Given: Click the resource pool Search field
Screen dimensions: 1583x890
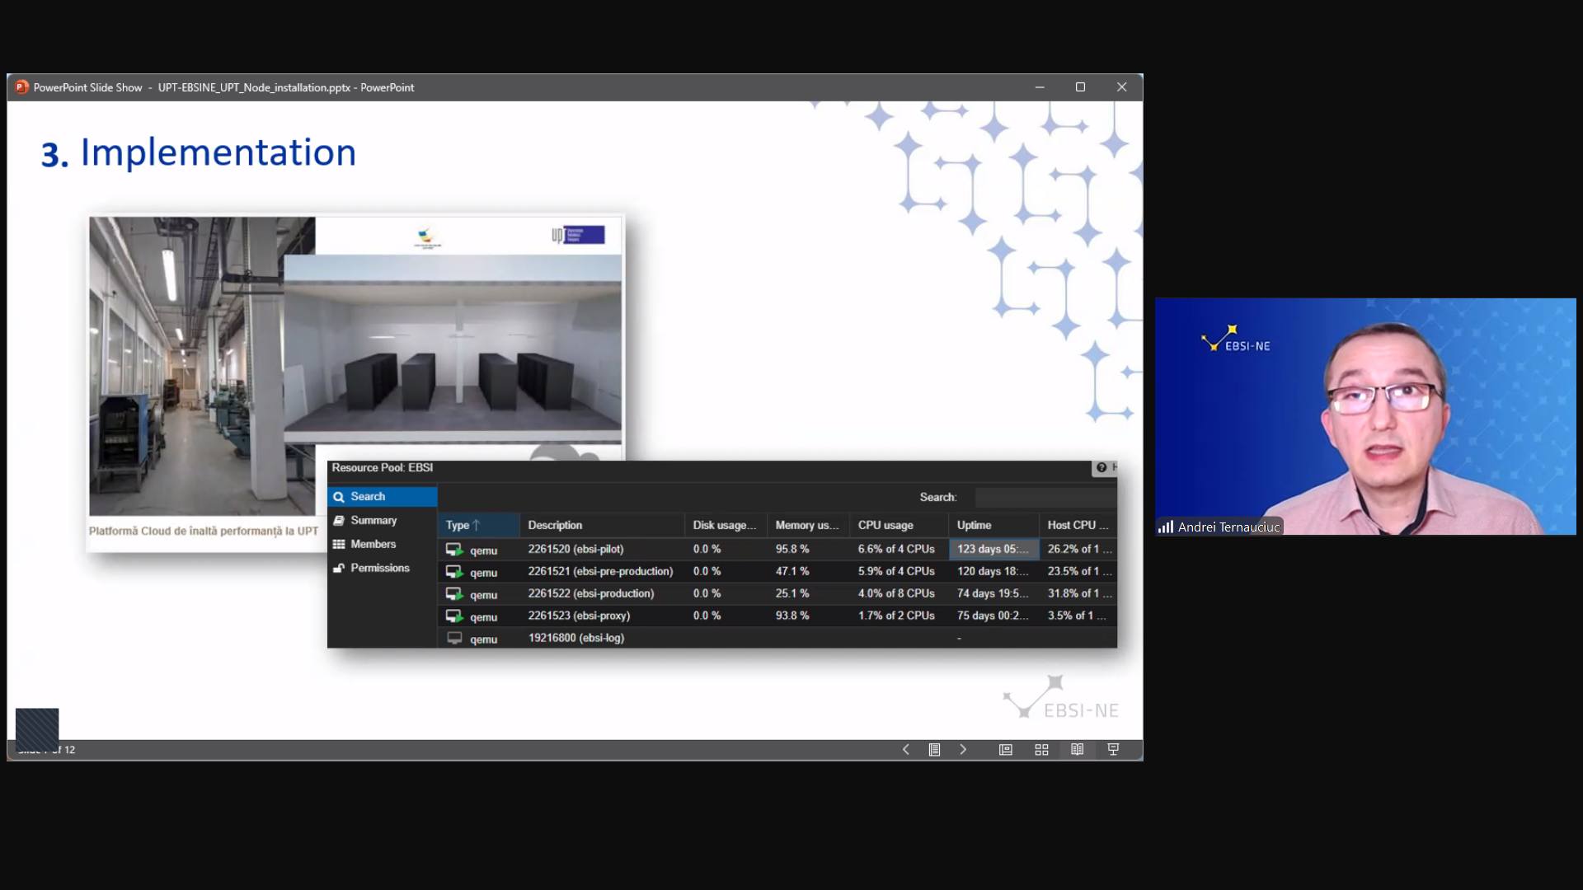Looking at the screenshot, I should click(x=1044, y=497).
